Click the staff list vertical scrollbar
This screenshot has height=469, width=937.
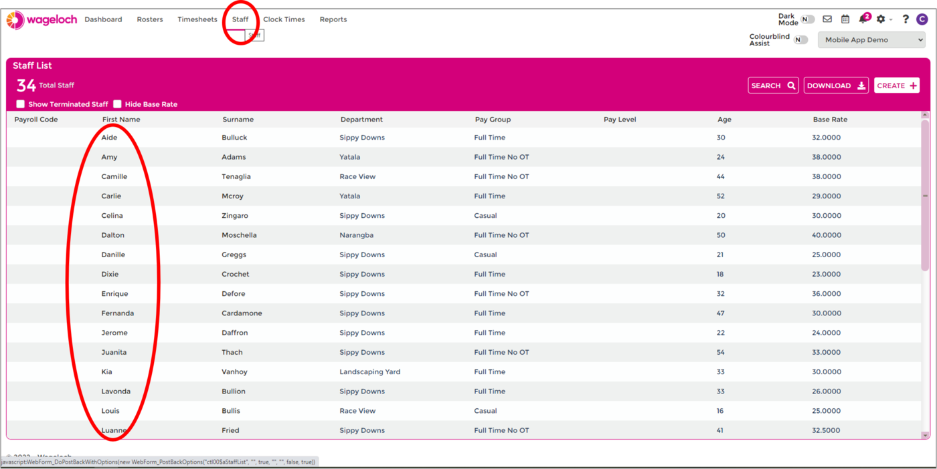tap(925, 195)
